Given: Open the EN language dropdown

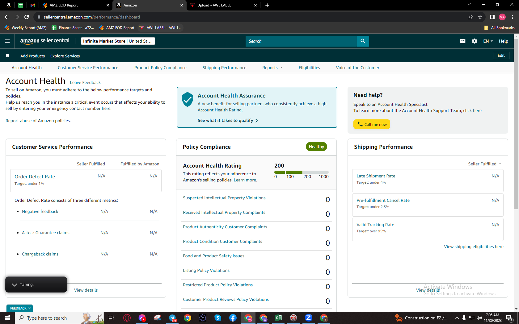Looking at the screenshot, I should pyautogui.click(x=488, y=41).
